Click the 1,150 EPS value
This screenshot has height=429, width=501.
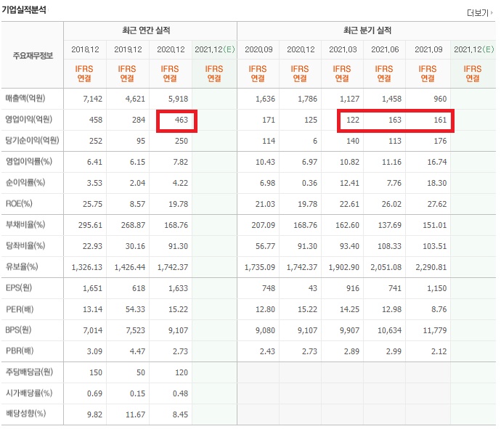(437, 288)
